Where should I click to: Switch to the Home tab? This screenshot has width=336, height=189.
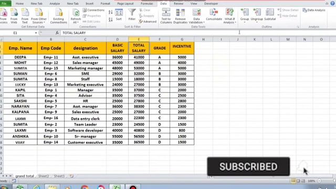click(x=19, y=4)
